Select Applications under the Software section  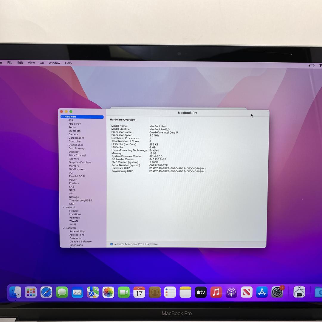click(x=77, y=235)
